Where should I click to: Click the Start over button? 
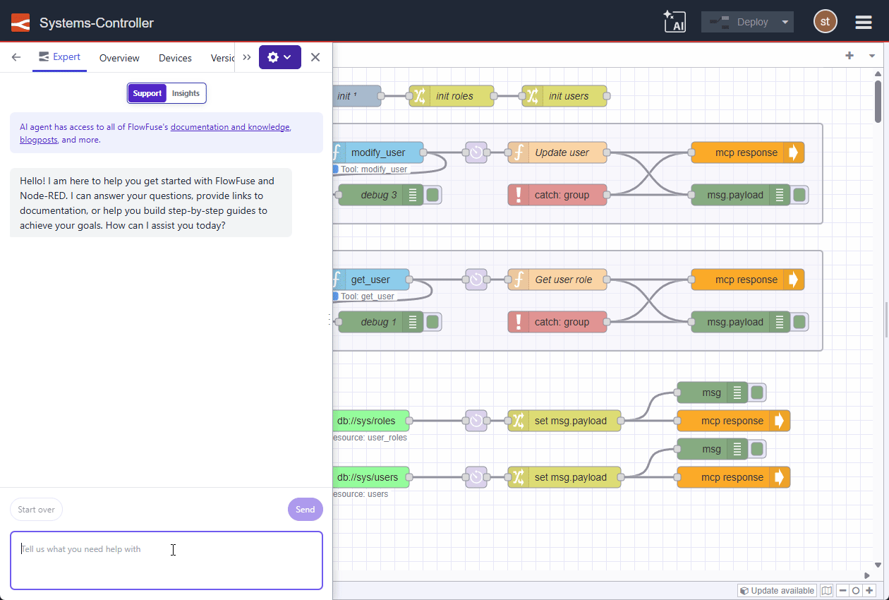pyautogui.click(x=36, y=509)
